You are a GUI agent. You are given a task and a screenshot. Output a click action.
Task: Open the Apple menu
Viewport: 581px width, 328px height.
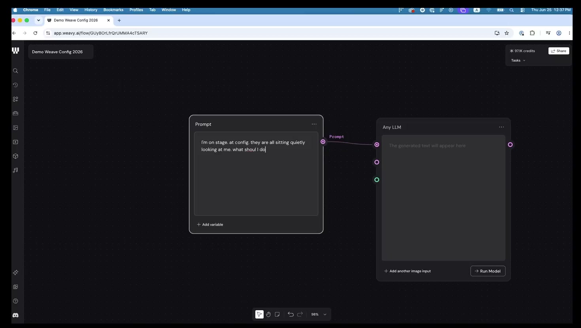tap(15, 10)
